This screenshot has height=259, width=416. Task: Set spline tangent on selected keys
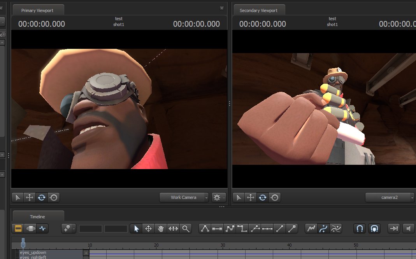[x=205, y=229]
